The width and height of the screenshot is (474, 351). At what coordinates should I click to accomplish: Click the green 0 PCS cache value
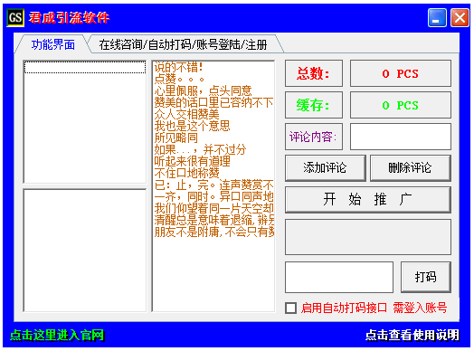[x=401, y=105]
